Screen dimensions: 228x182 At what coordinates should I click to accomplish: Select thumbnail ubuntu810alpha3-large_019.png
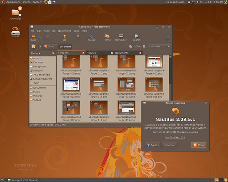click(126, 107)
